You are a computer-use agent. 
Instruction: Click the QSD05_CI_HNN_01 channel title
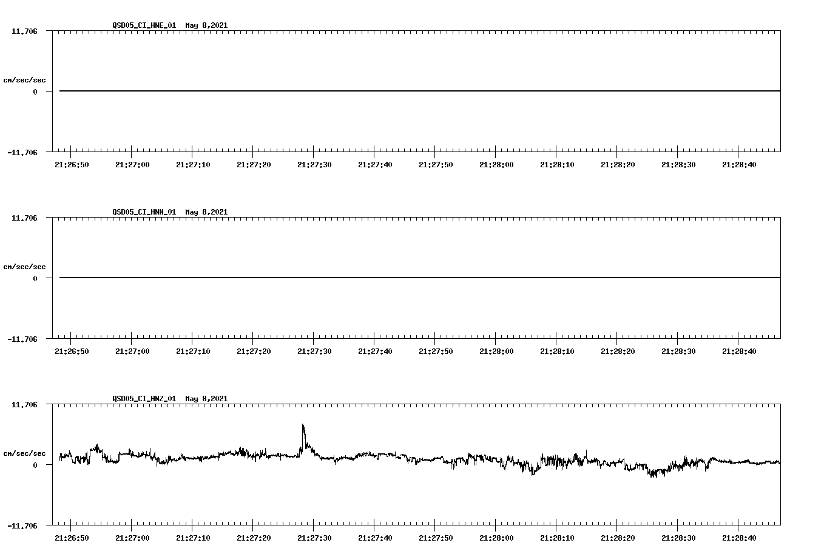coord(144,212)
